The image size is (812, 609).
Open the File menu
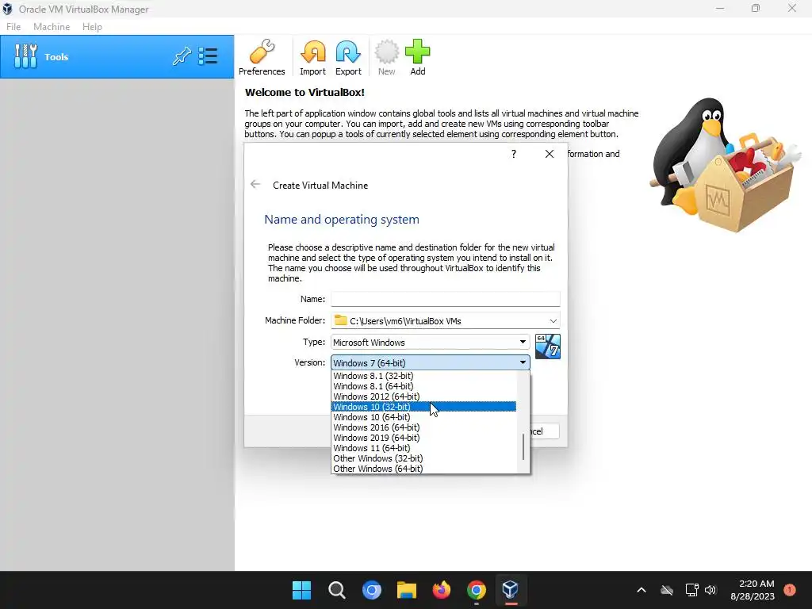(x=13, y=26)
